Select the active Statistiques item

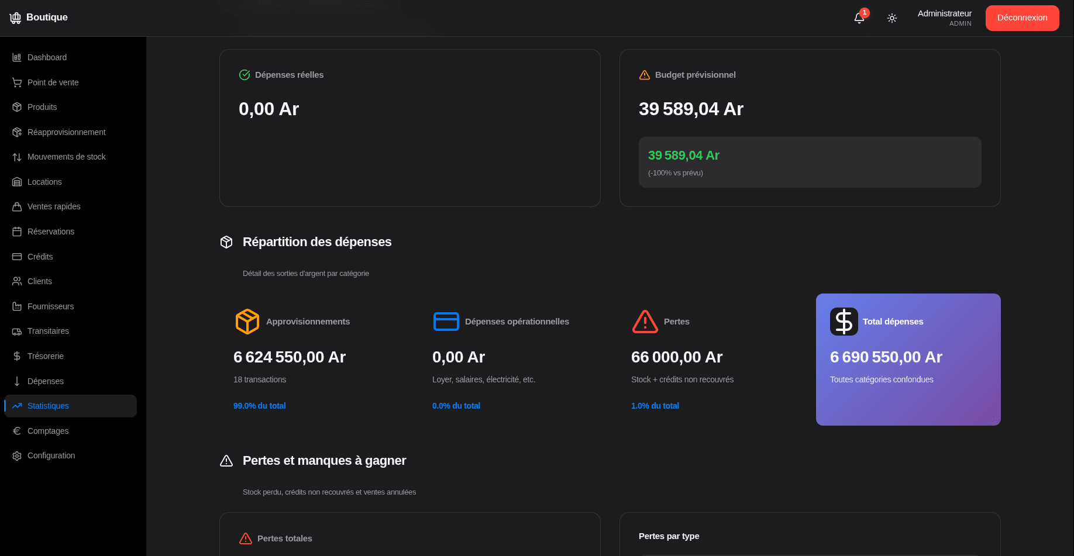click(x=71, y=406)
